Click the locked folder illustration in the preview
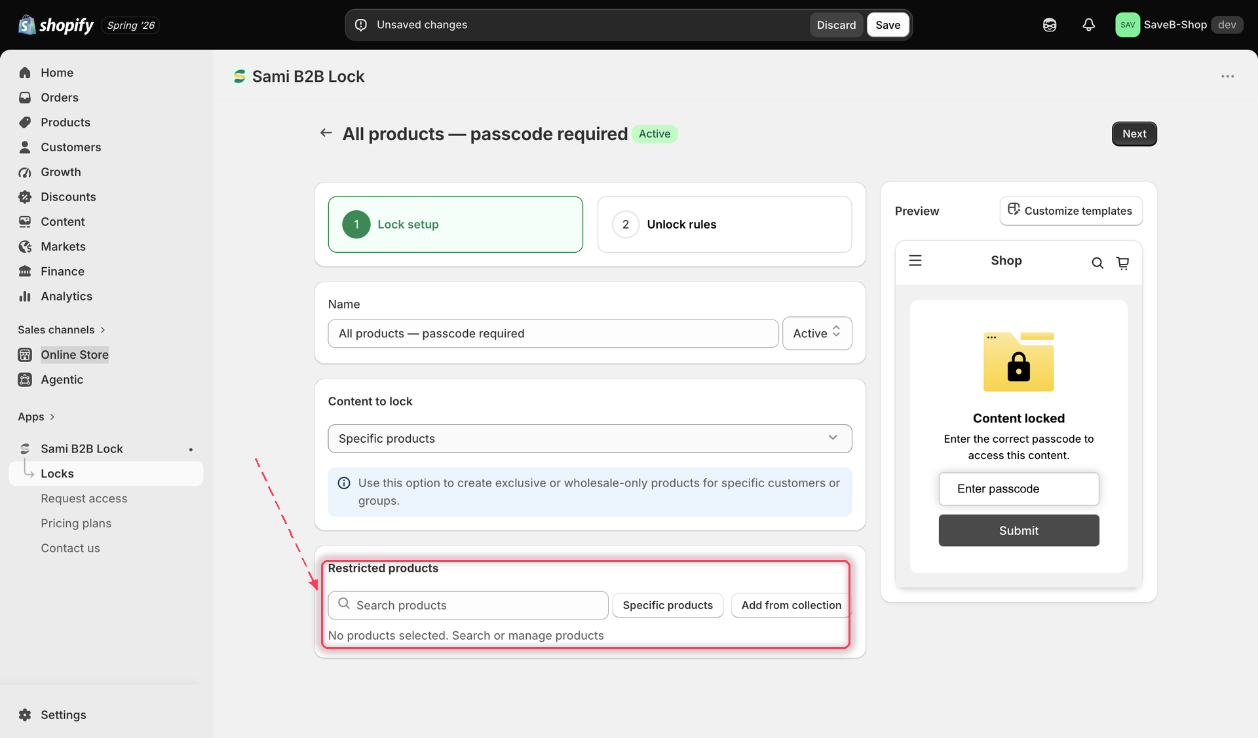This screenshot has height=738, width=1258. click(1018, 362)
